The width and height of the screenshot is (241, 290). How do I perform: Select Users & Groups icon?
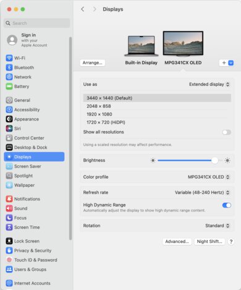tap(9, 270)
